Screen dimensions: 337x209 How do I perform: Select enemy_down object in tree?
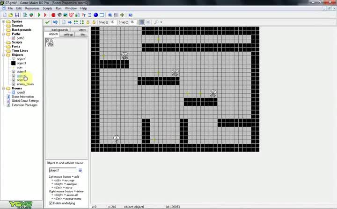(25, 84)
